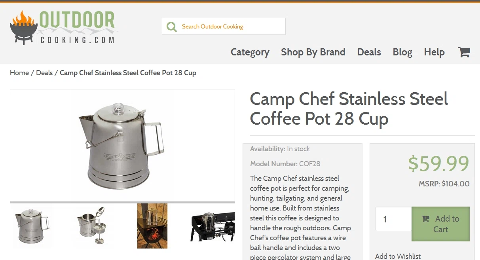
Task: View the camp stove thumbnail
Action: click(x=212, y=226)
